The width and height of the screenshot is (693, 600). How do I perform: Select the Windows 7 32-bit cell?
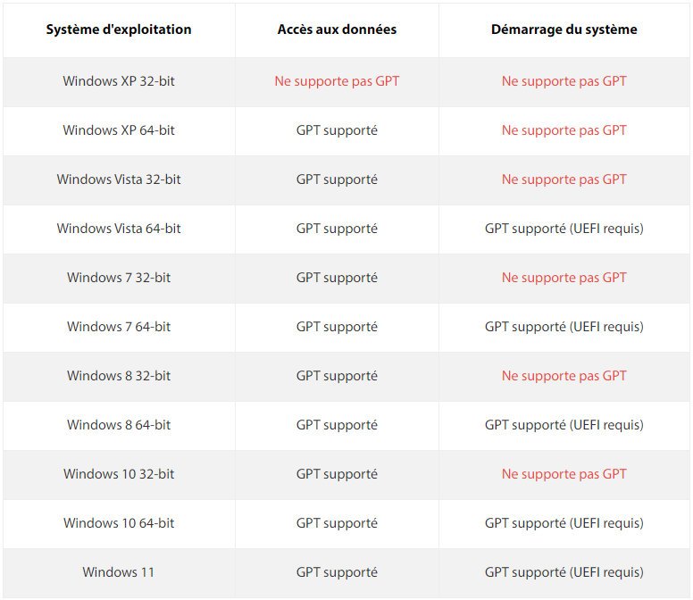pos(119,278)
